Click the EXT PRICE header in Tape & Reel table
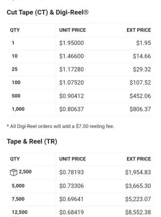 tap(139, 159)
